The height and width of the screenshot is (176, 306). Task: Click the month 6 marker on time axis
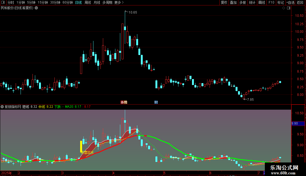click(210, 173)
